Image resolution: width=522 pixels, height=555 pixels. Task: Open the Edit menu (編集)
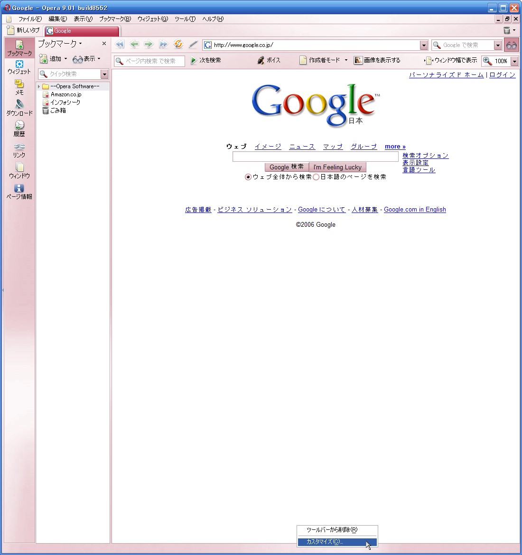coord(58,19)
